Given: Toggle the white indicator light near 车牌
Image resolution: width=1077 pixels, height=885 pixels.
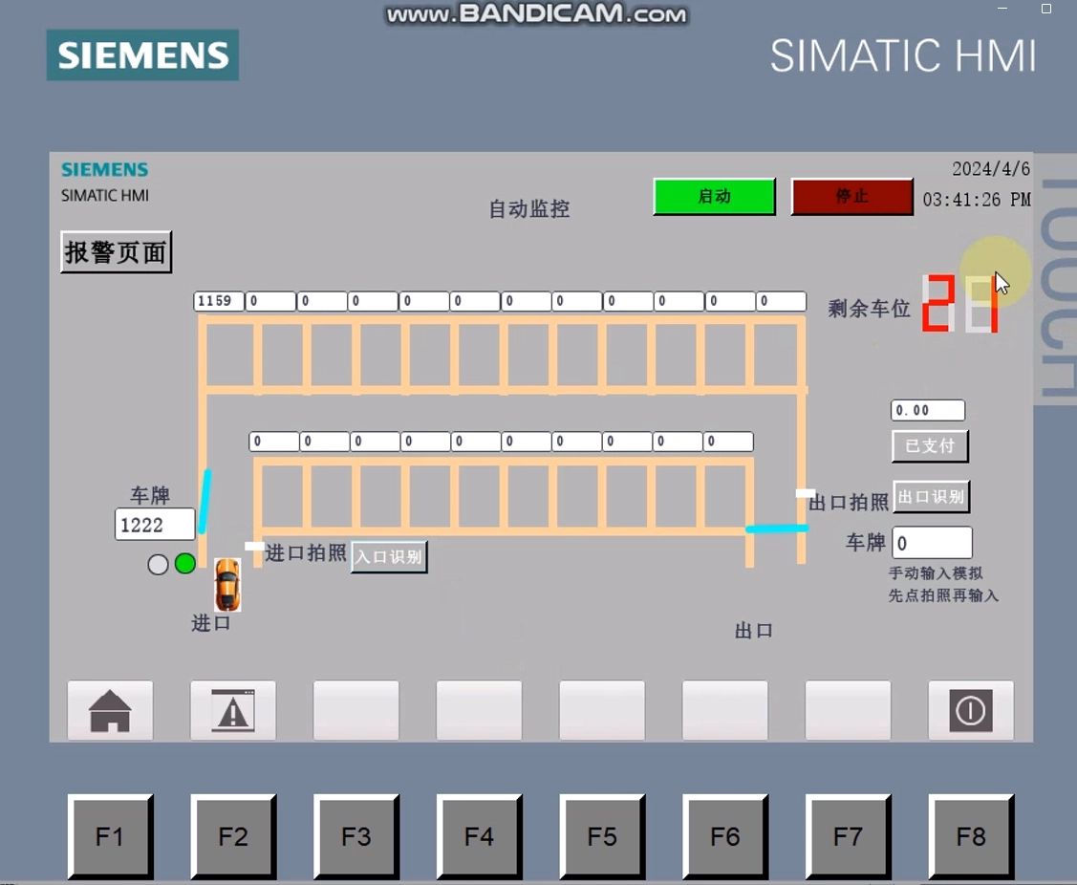Looking at the screenshot, I should click(158, 564).
